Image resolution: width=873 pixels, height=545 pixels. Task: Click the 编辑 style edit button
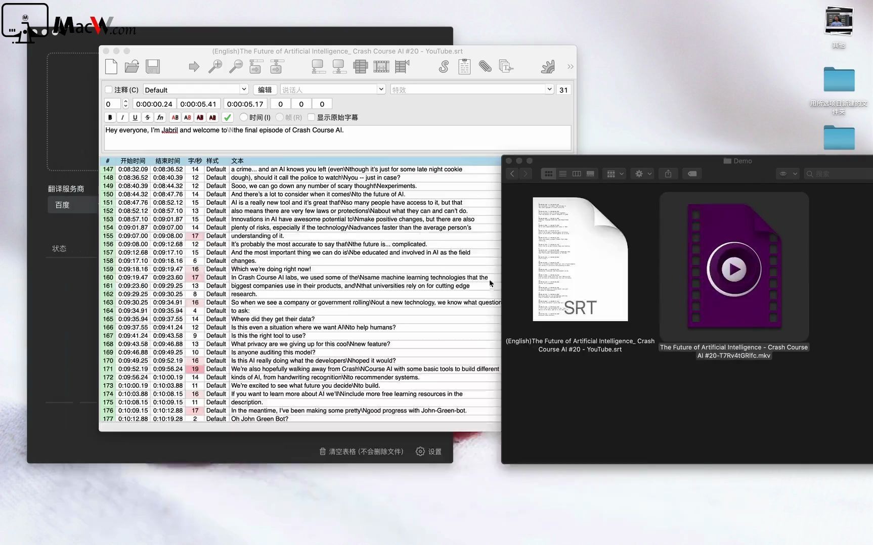coord(265,89)
